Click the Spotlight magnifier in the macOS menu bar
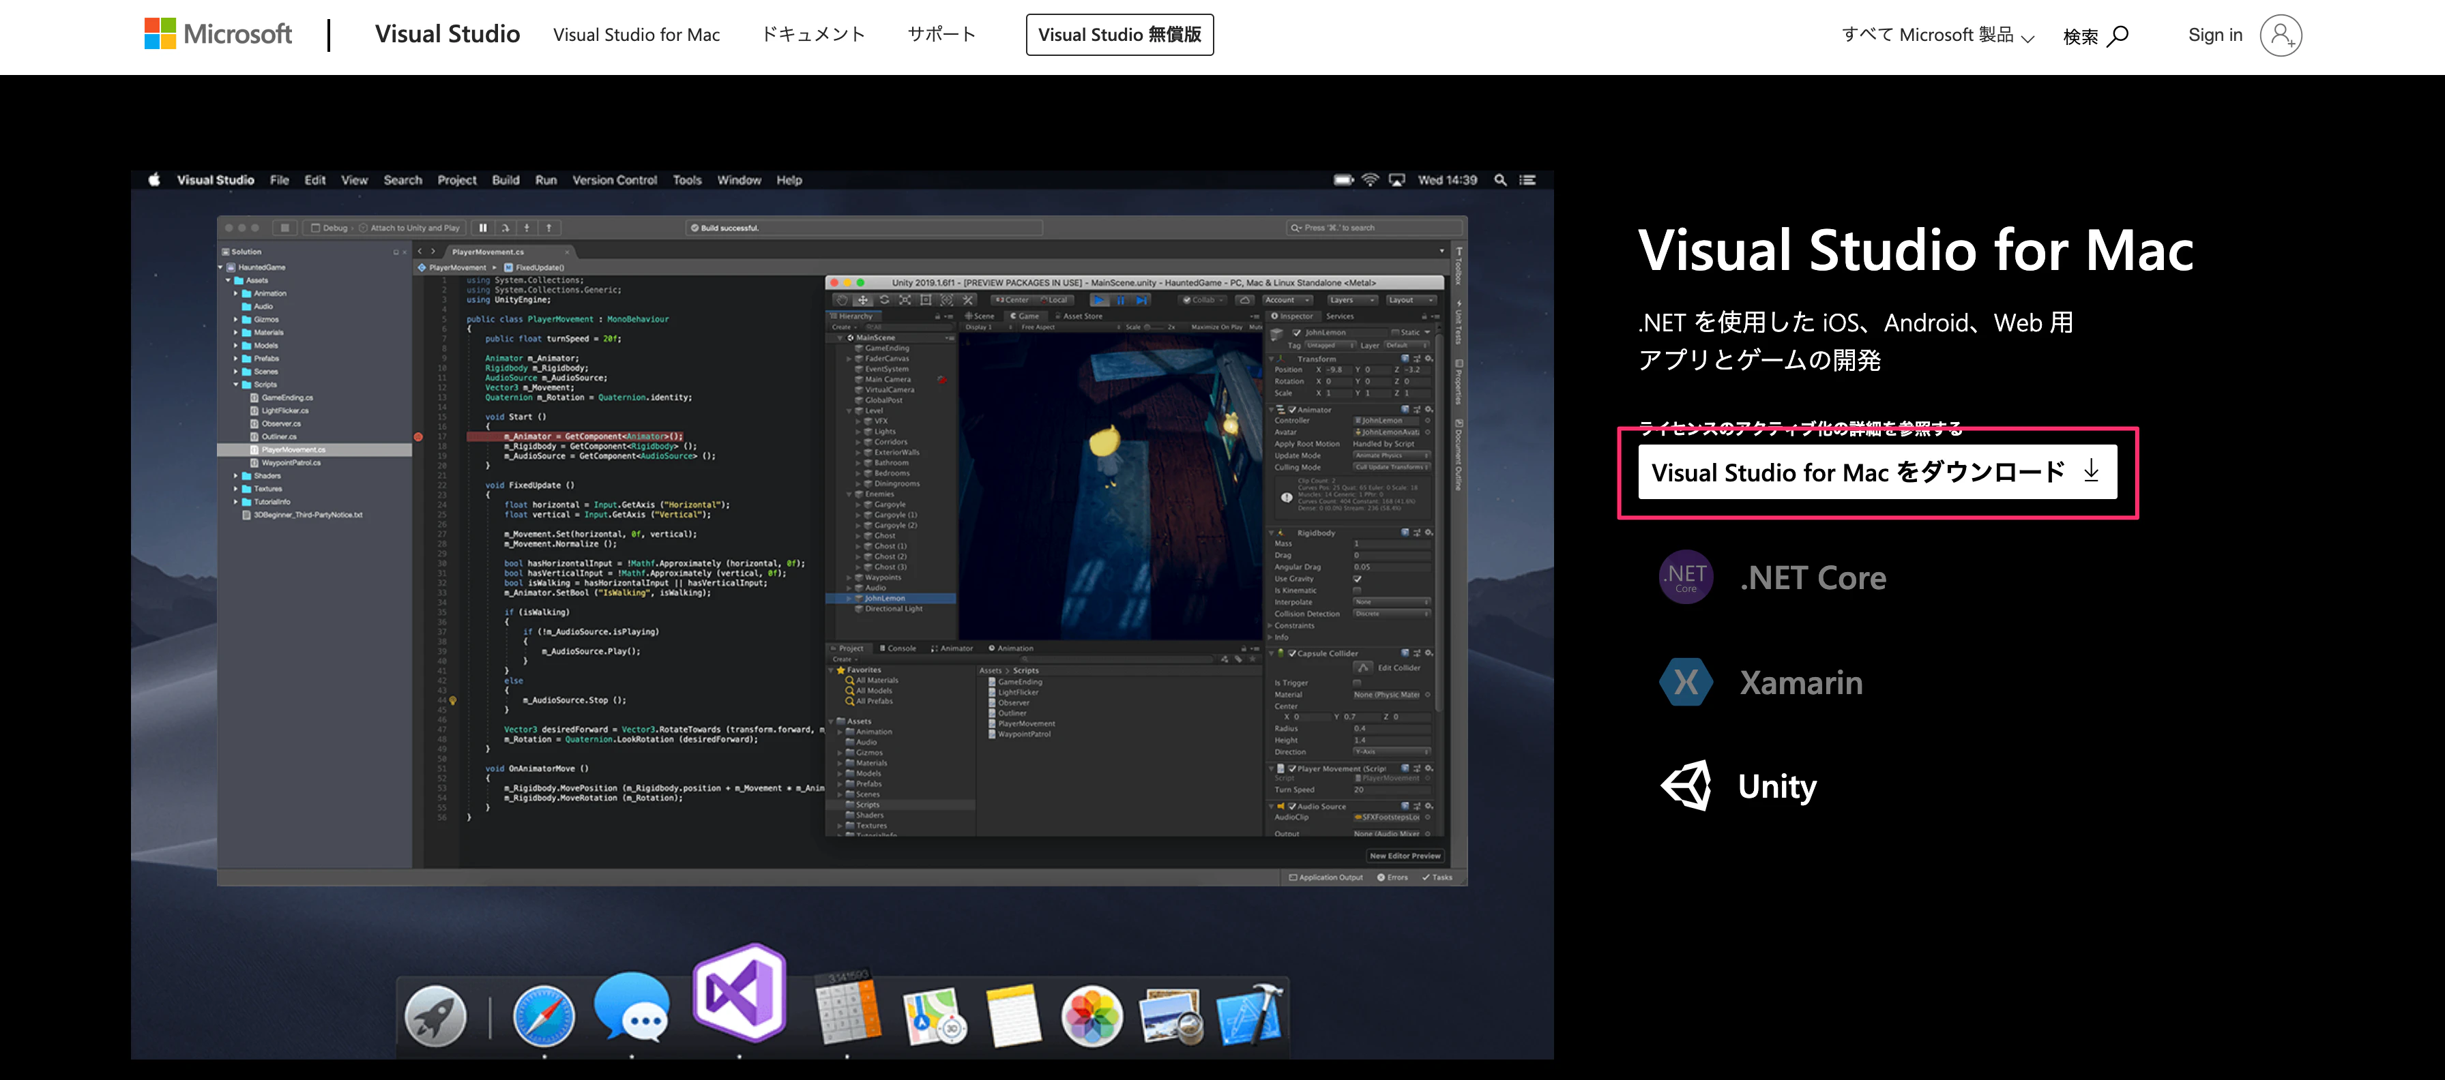This screenshot has height=1080, width=2445. click(1501, 179)
